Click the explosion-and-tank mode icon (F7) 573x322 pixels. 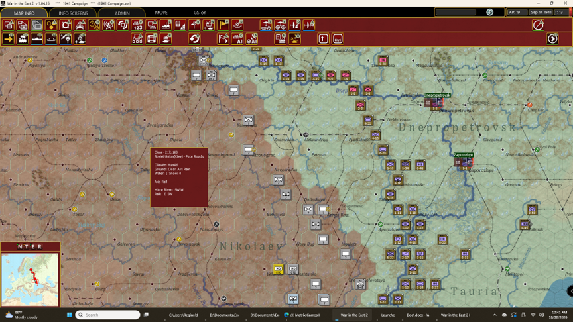click(x=80, y=38)
